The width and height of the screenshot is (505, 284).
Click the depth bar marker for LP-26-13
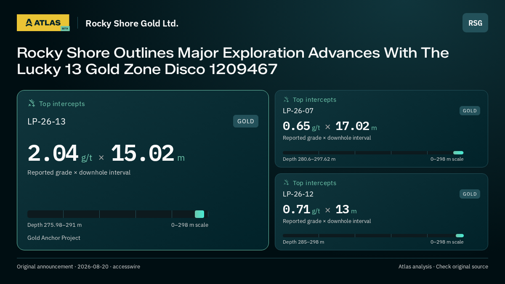point(199,214)
